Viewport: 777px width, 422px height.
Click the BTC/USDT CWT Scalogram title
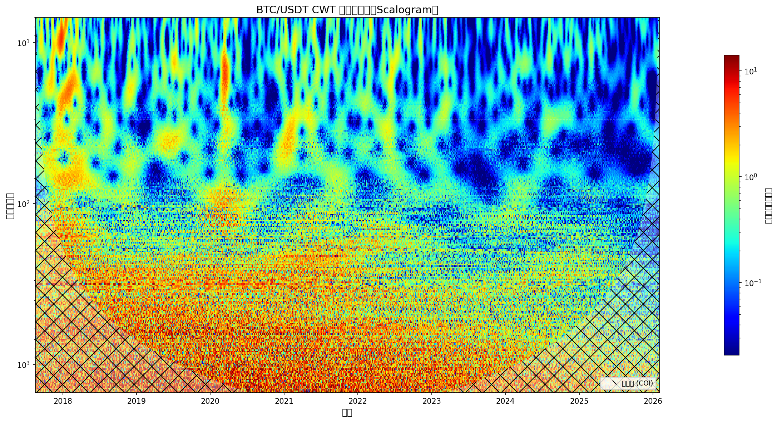click(347, 10)
